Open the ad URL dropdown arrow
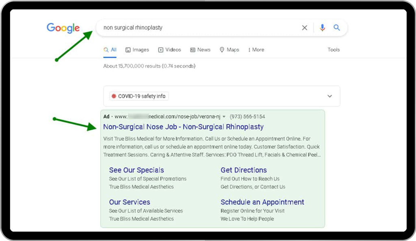416x241 pixels. click(224, 117)
